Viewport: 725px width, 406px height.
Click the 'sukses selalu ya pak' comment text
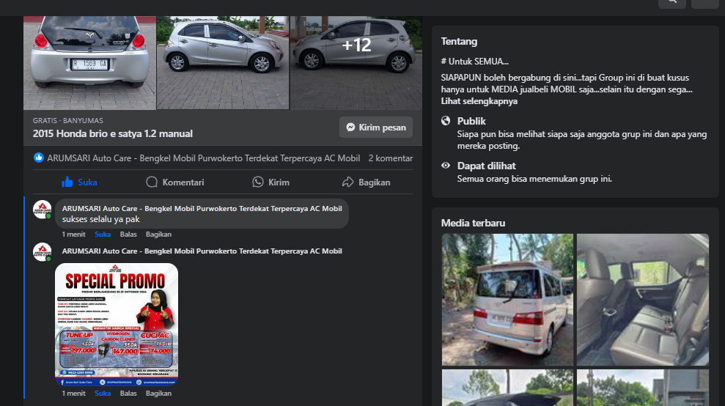101,219
